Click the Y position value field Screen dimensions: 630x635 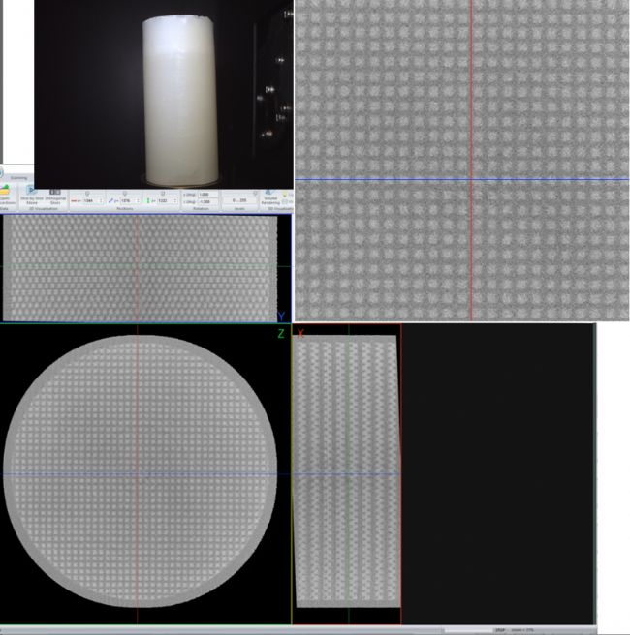(x=125, y=200)
